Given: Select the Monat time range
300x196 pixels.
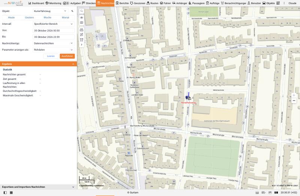Looking at the screenshot, I should (65, 17).
